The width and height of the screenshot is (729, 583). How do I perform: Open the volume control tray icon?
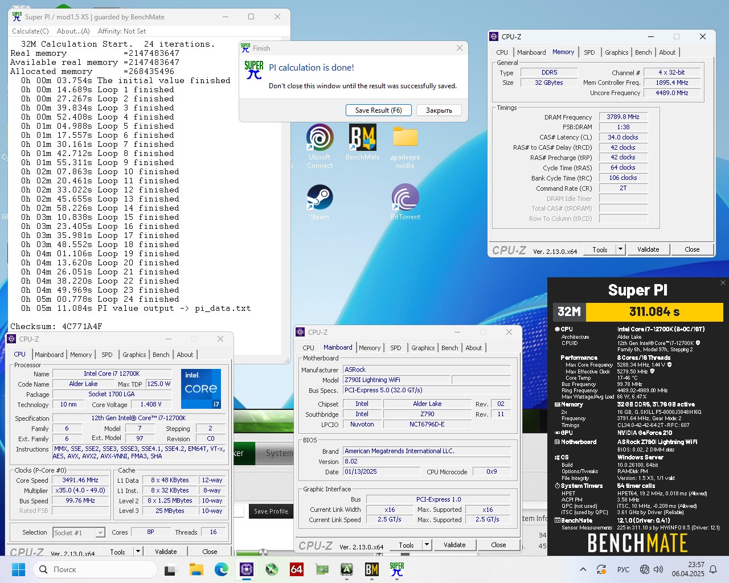coord(658,569)
